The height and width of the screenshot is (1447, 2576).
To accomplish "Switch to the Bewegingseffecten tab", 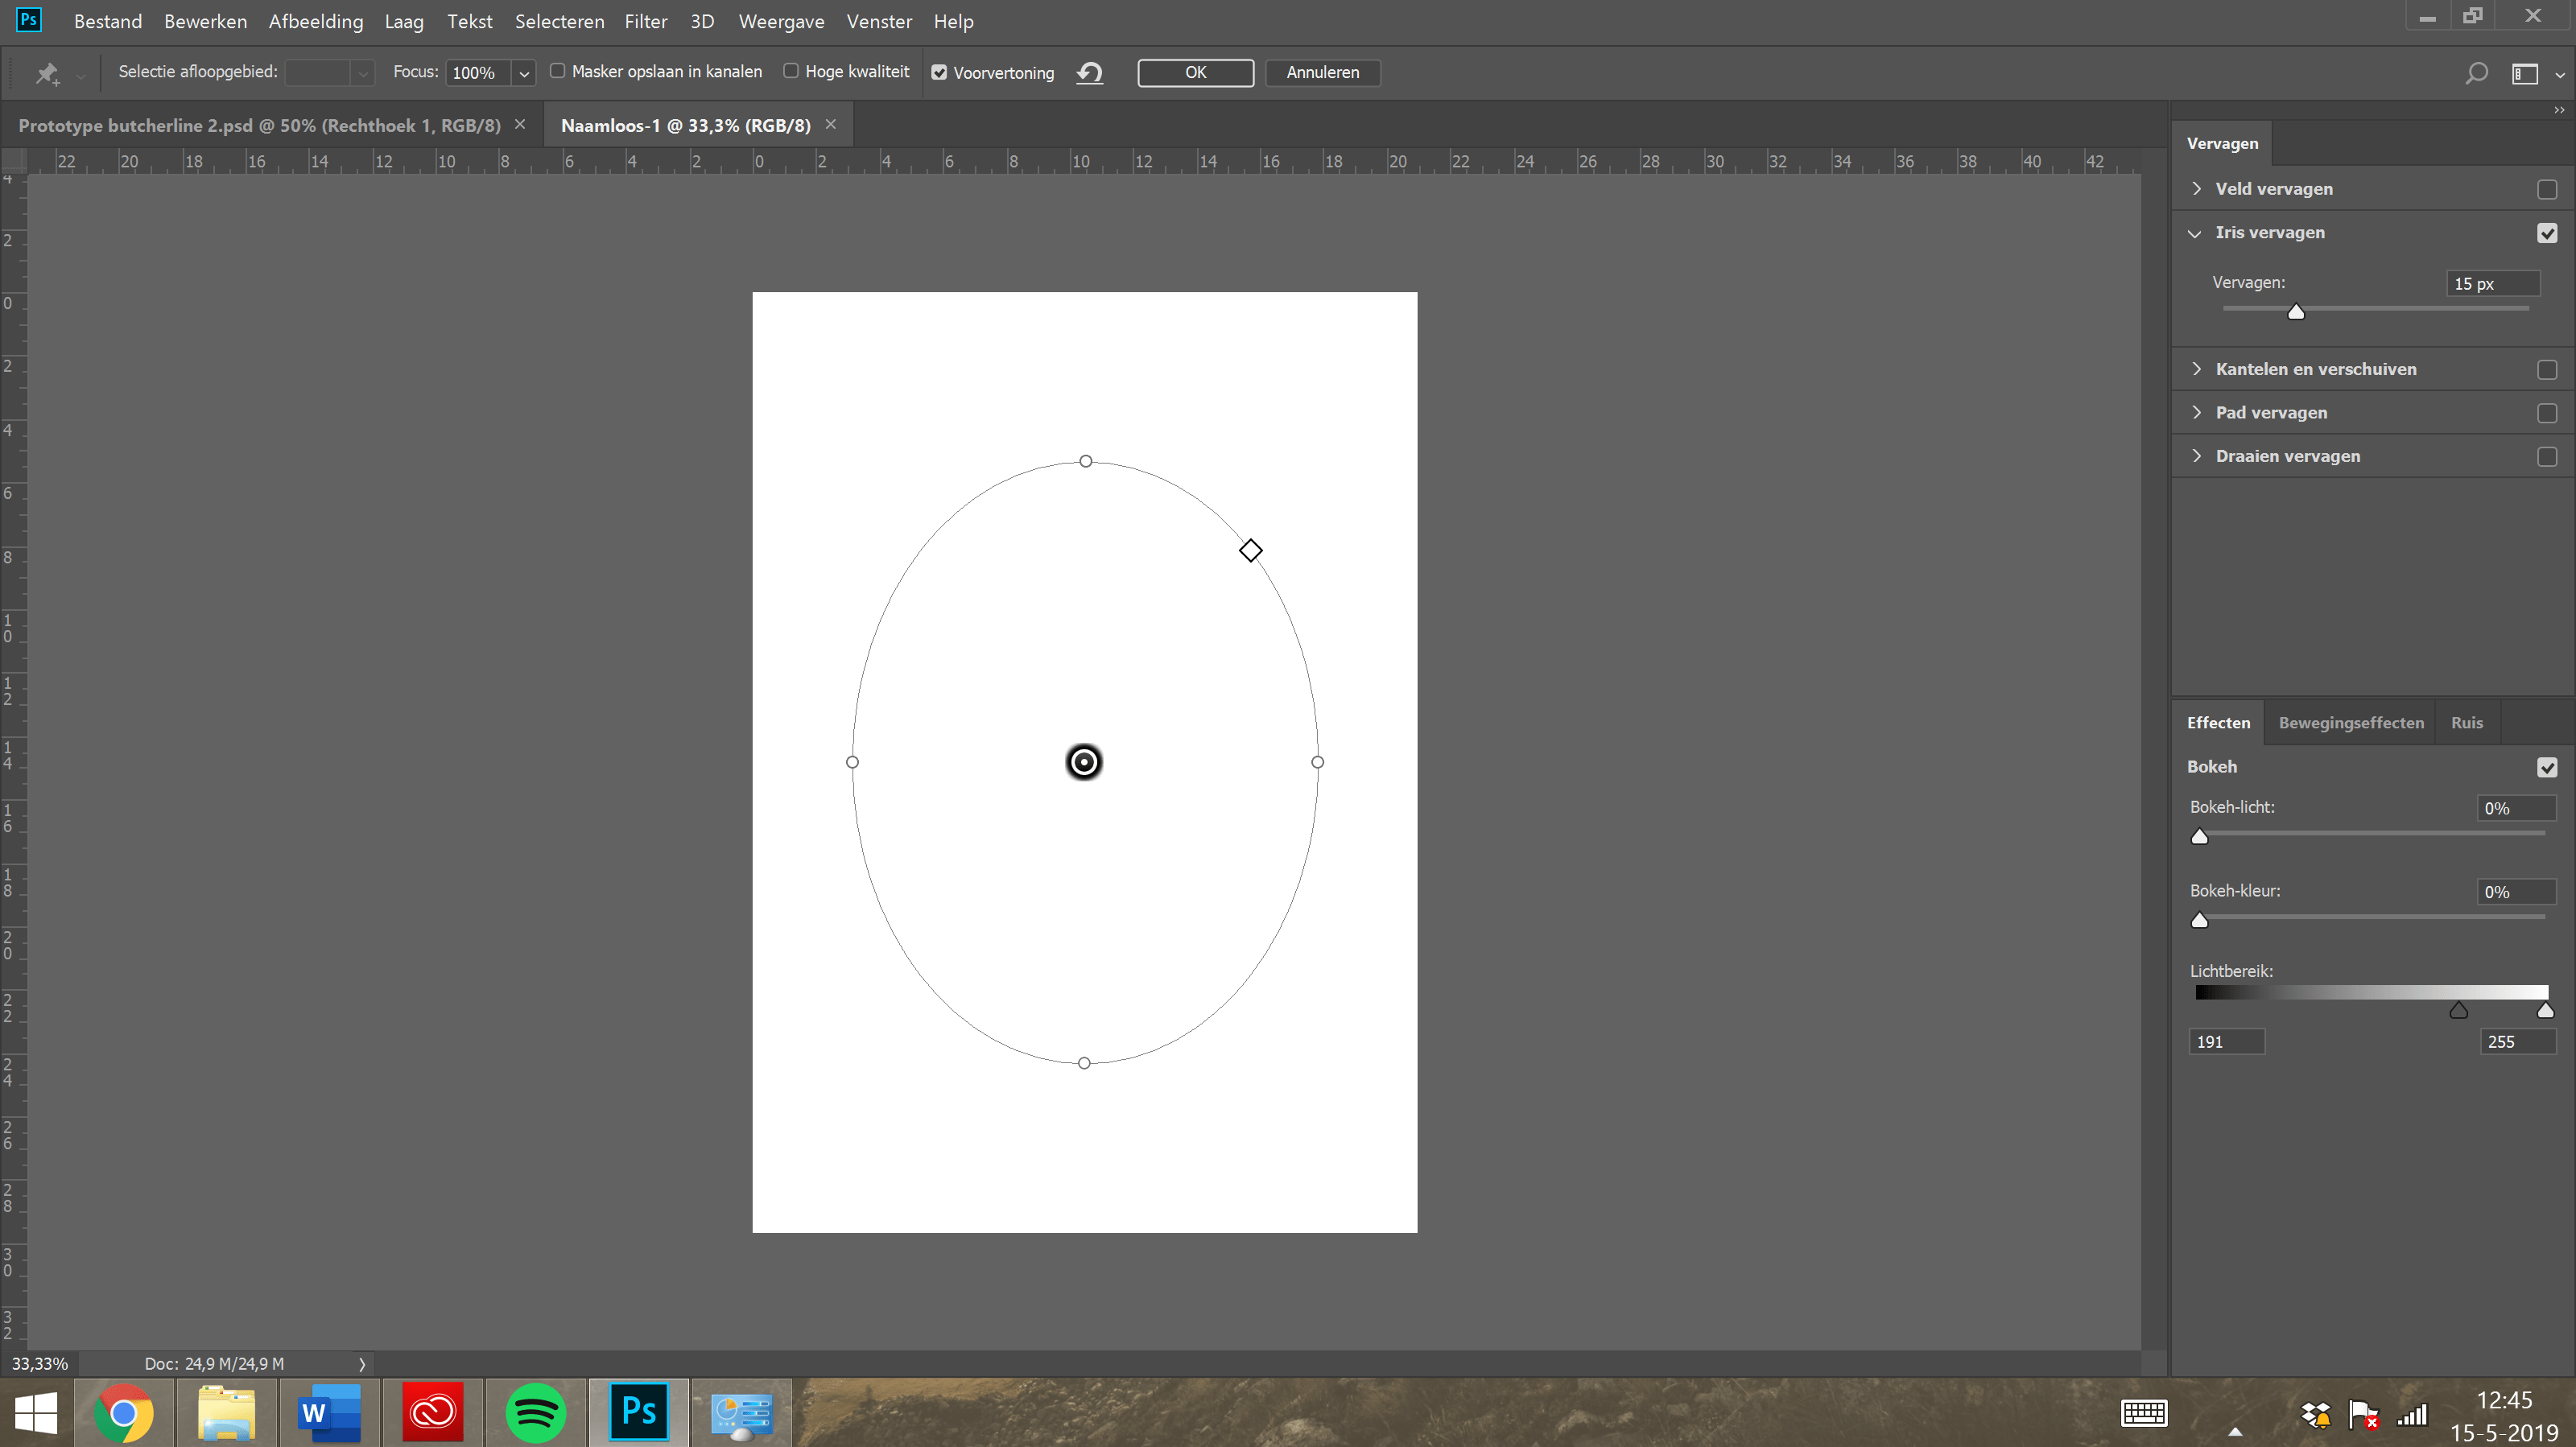I will point(2351,721).
